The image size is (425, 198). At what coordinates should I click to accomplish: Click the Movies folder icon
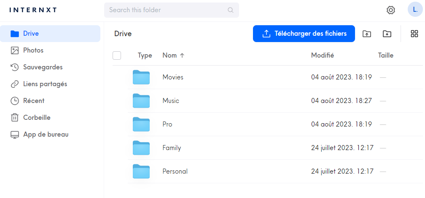pyautogui.click(x=141, y=77)
